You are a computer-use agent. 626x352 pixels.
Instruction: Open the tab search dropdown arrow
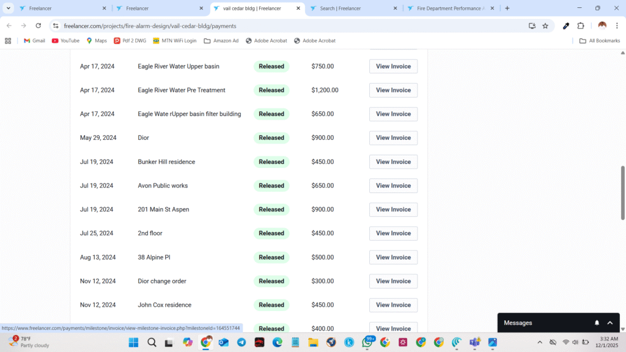[9, 9]
